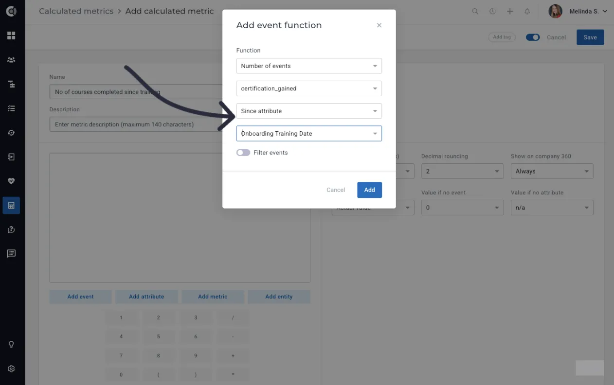Open the dashboard grid icon in sidebar
Image resolution: width=614 pixels, height=385 pixels.
11,35
